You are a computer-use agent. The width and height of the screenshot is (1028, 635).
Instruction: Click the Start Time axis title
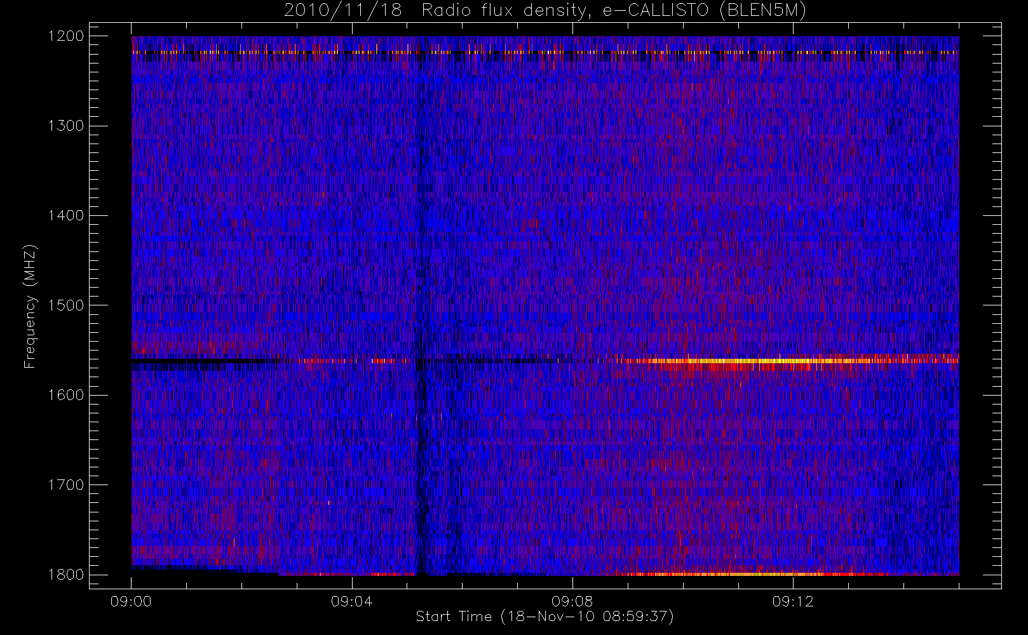(544, 617)
